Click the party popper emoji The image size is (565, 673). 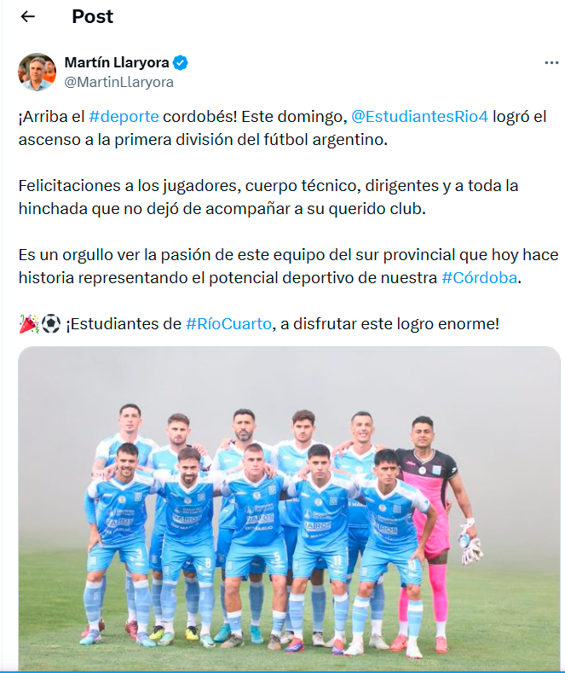[x=29, y=323]
